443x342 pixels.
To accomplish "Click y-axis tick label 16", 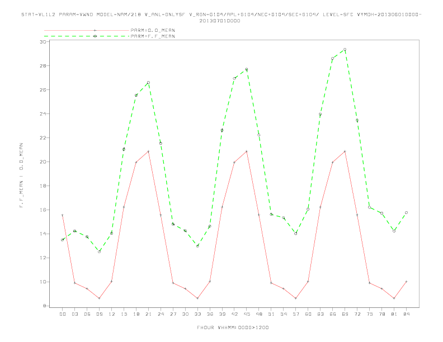I will (x=43, y=210).
